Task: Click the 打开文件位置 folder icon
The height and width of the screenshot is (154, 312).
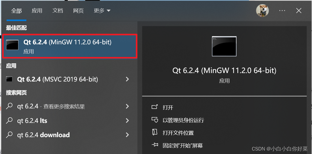Action: click(x=155, y=133)
